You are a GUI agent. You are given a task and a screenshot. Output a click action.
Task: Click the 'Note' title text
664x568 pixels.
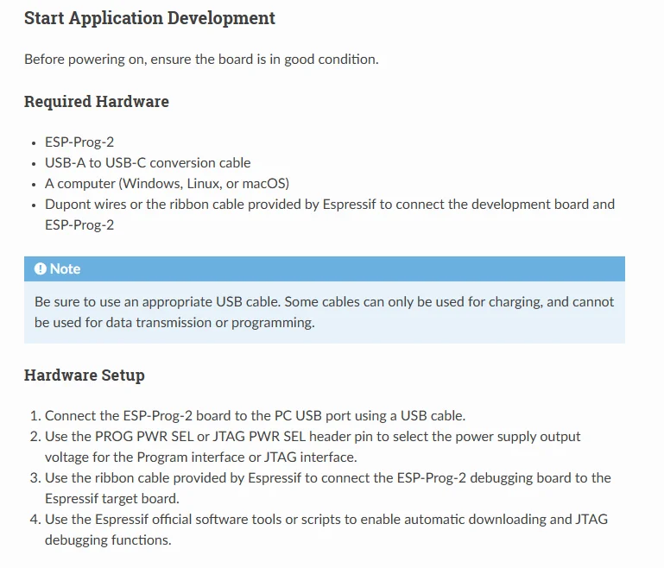point(65,268)
